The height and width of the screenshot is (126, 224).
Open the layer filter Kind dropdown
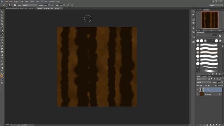202,79
